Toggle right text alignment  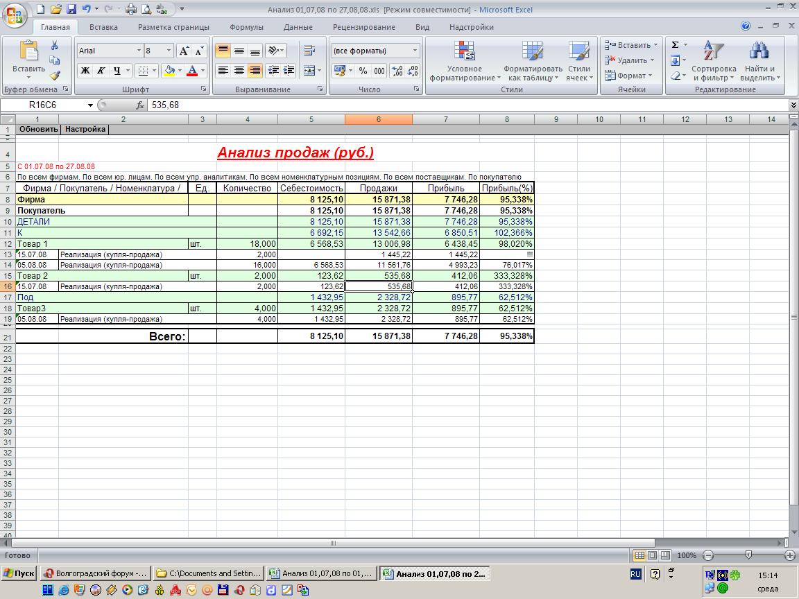click(x=255, y=71)
